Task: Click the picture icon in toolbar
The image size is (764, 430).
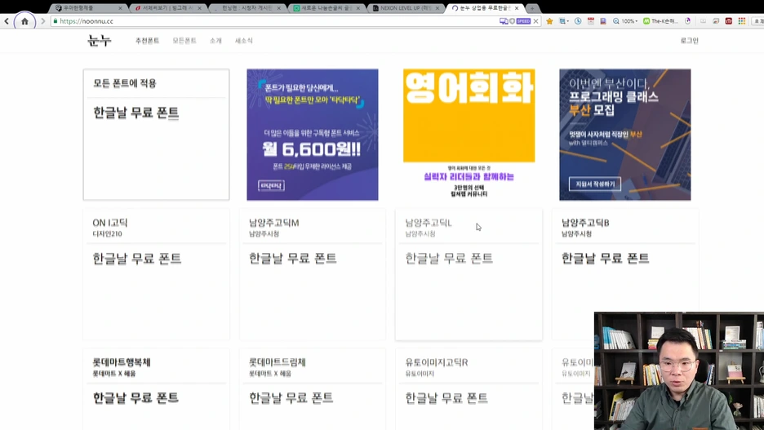Action: click(716, 21)
